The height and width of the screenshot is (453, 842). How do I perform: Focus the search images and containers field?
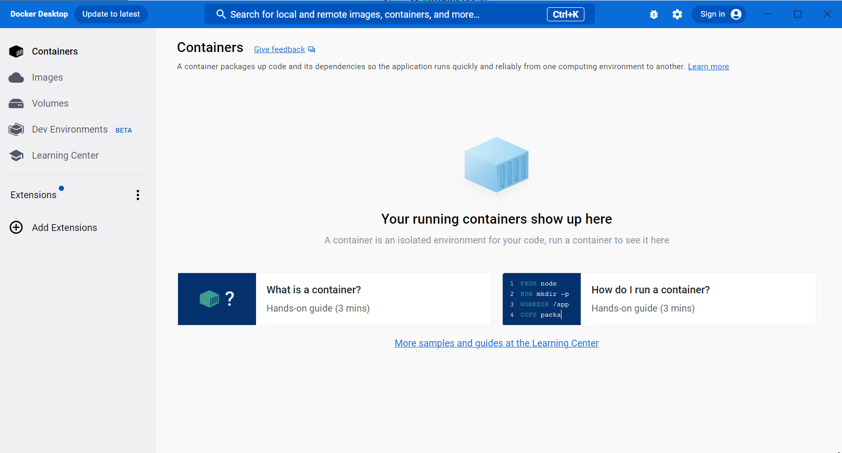click(x=400, y=15)
